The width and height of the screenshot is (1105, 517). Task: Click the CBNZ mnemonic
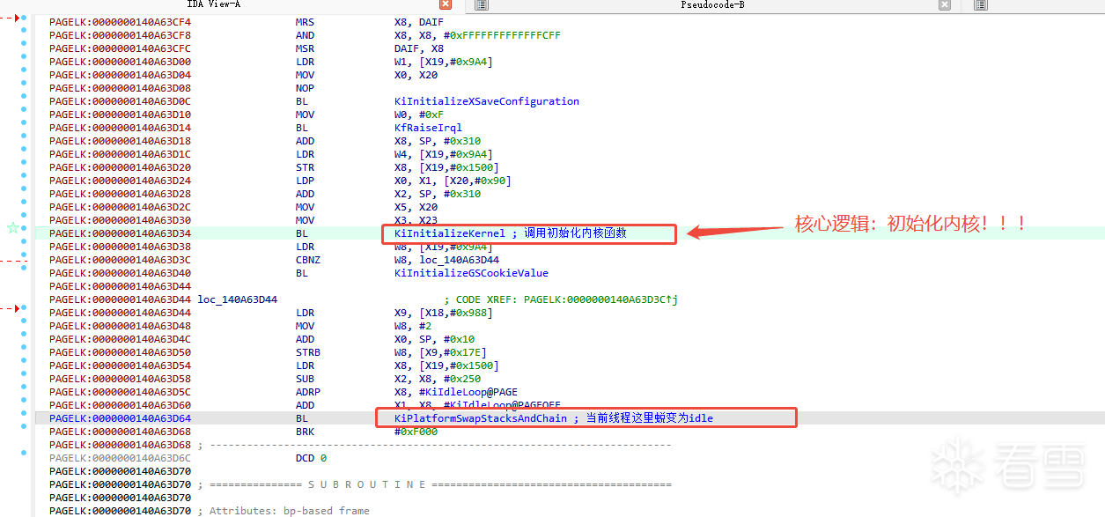pyautogui.click(x=308, y=260)
